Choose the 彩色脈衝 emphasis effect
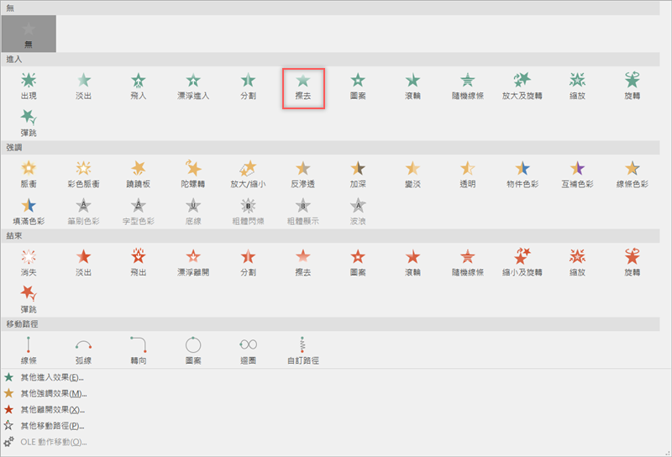Screen dimensions: 672x457 [83, 174]
